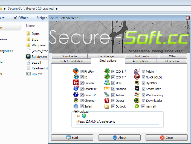Uncheck the Opera checkbox
This screenshot has width=191, height=144.
113,100
